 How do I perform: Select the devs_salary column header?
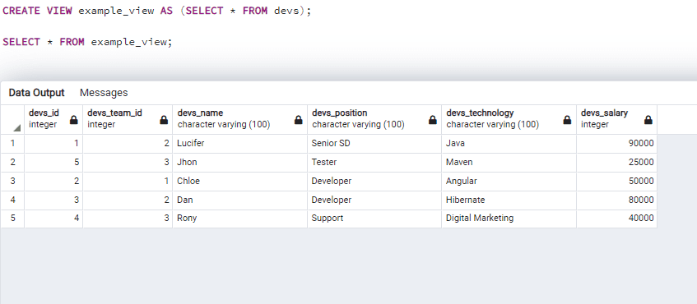(x=617, y=119)
